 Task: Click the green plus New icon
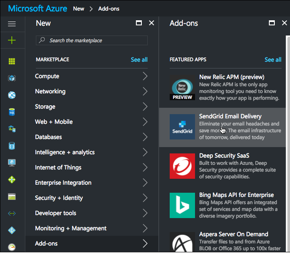point(12,40)
